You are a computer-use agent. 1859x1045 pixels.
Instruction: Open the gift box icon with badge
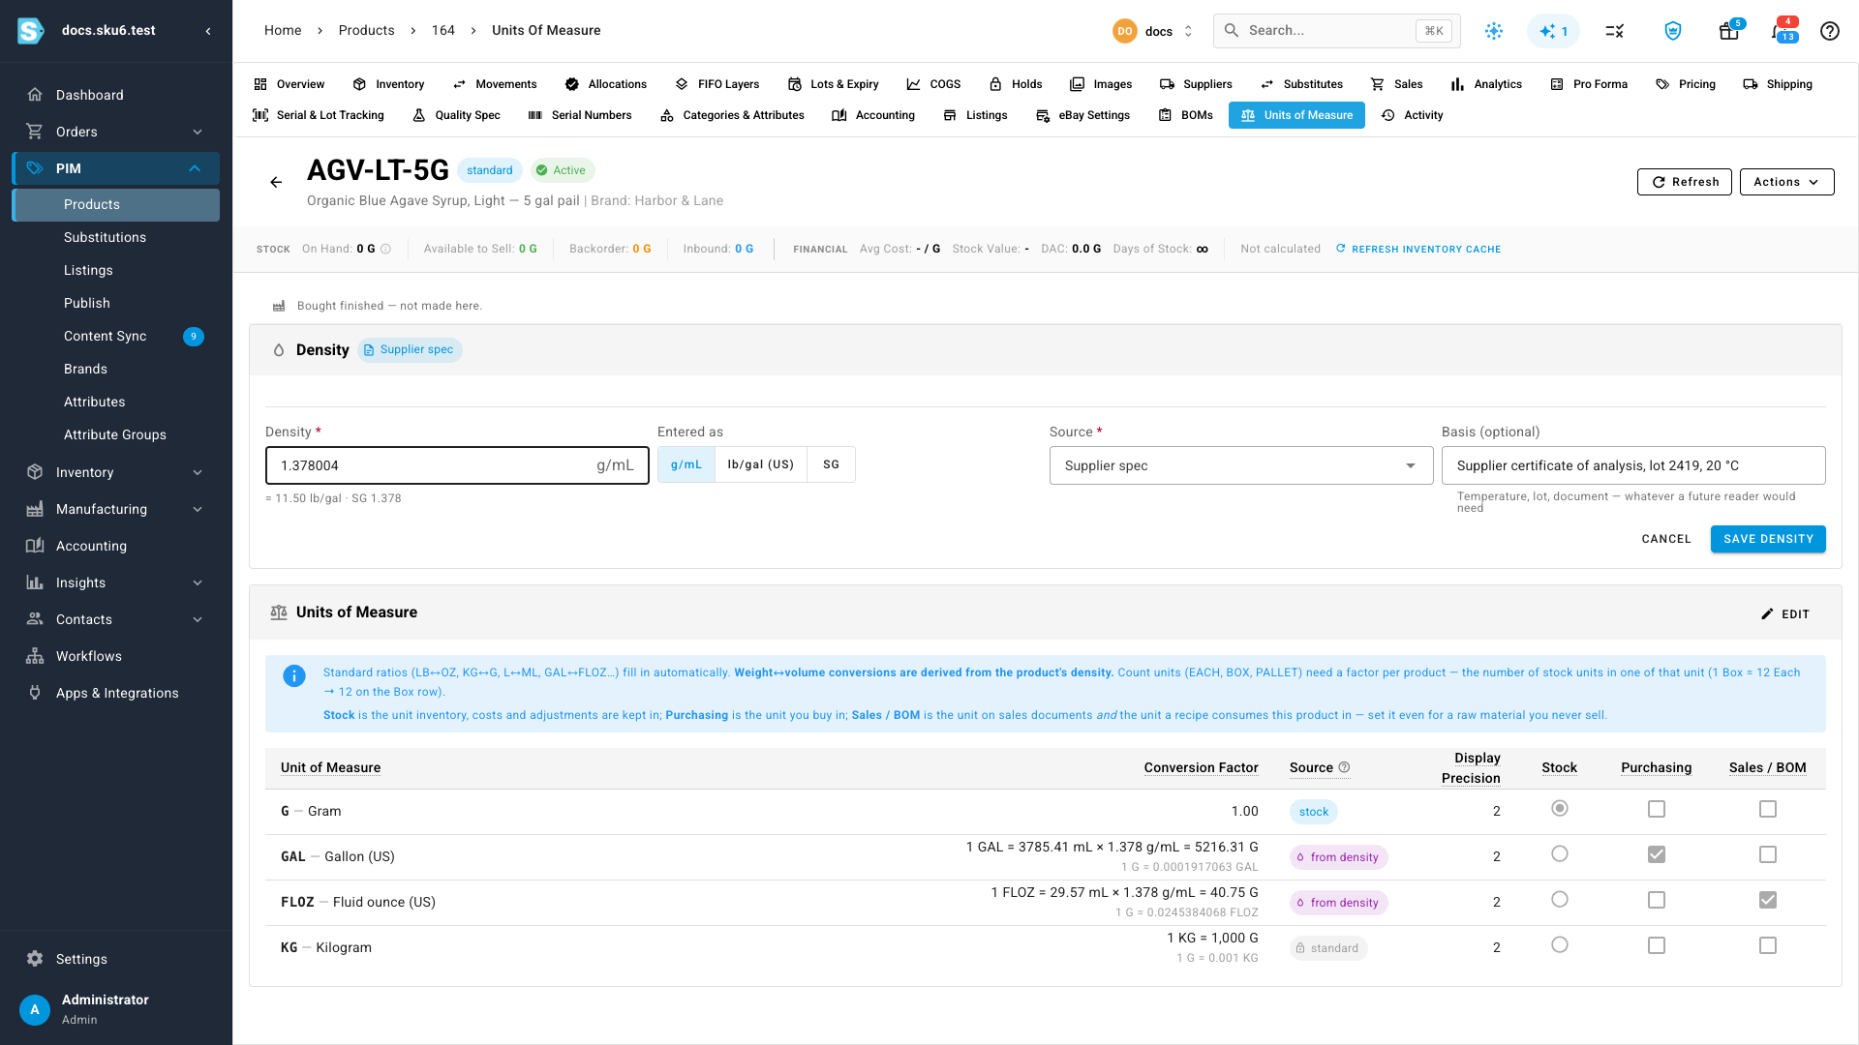point(1728,31)
